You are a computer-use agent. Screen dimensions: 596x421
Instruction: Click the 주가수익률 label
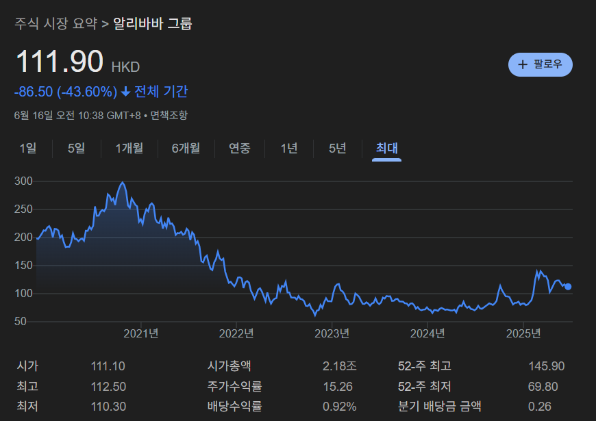[x=234, y=386]
